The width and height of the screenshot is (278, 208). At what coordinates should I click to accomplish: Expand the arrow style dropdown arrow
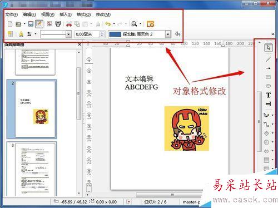click(x=36, y=34)
